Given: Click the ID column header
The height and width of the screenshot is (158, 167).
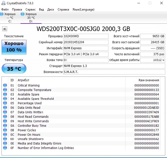Looking at the screenshot, I should click(x=12, y=80).
